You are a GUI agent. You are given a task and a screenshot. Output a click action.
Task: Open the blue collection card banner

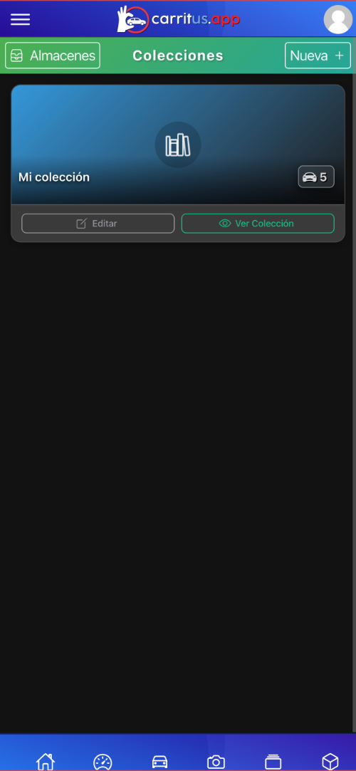pos(178,145)
